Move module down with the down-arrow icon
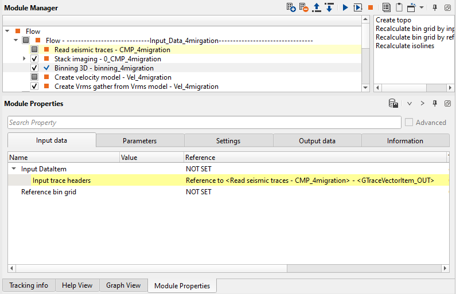 click(x=329, y=7)
